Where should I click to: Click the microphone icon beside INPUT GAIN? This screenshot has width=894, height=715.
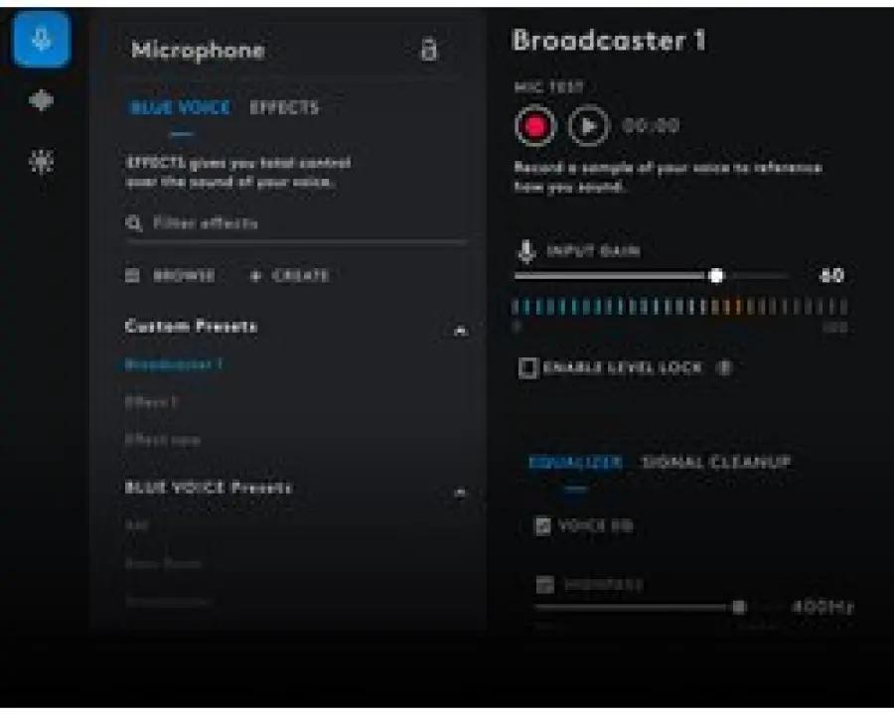click(526, 251)
